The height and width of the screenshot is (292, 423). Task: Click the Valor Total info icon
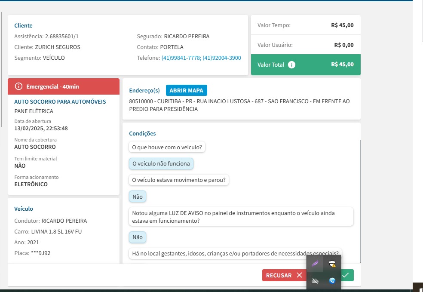coord(291,65)
